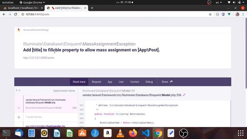Close the 'Add [title] to fillable' tab
This screenshot has width=247, height=139.
85,8
